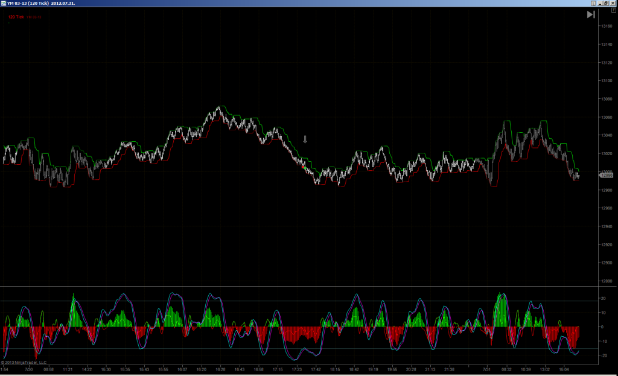Click the "0" zero-line label on the indicator axis

tap(602, 327)
